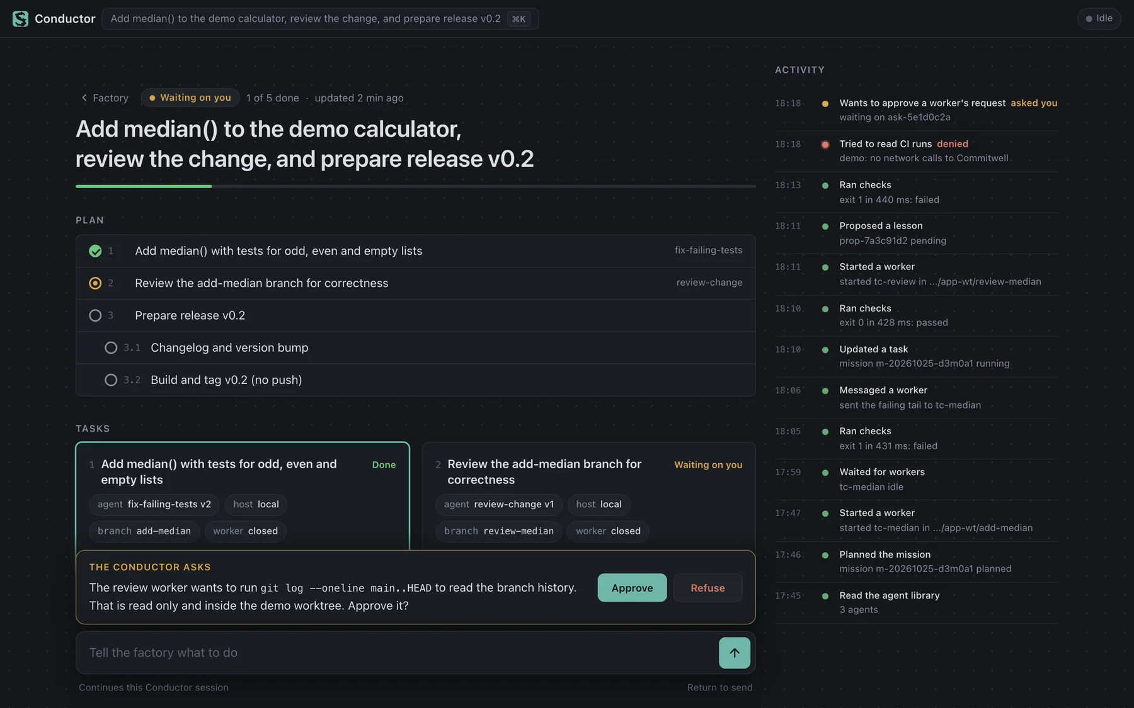Click 'Done' status on task 1 card
This screenshot has width=1134, height=708.
(384, 464)
